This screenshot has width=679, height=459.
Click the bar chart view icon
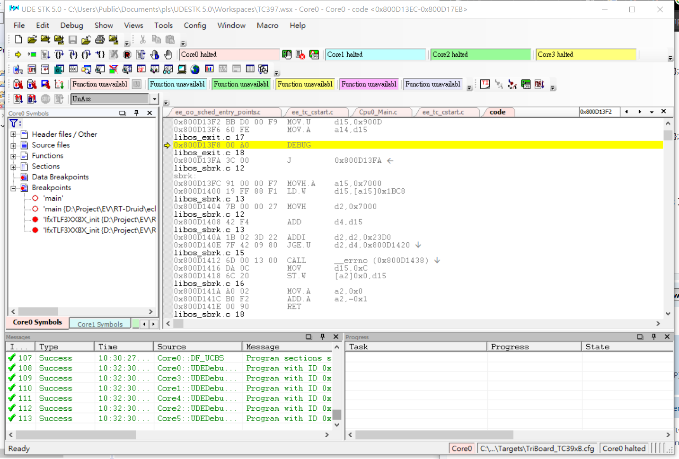(209, 70)
